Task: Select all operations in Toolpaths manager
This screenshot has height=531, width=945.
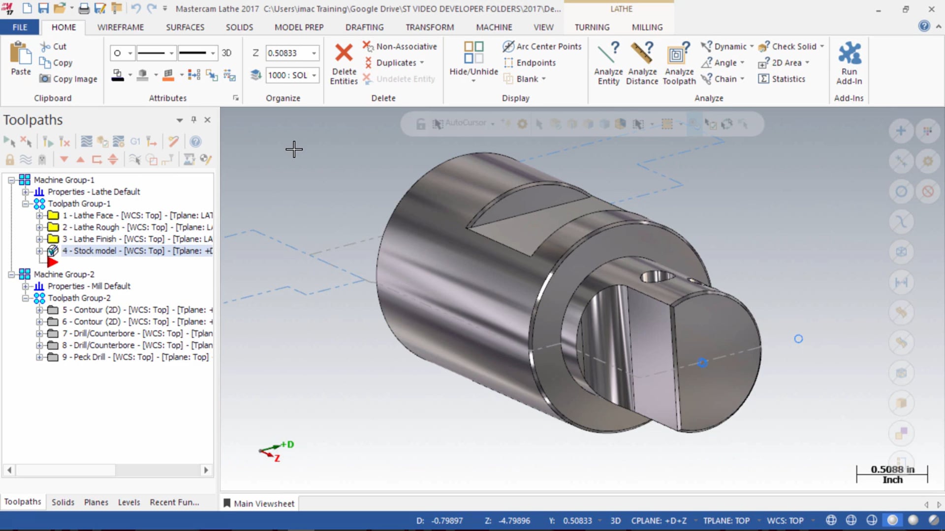Action: click(x=9, y=142)
